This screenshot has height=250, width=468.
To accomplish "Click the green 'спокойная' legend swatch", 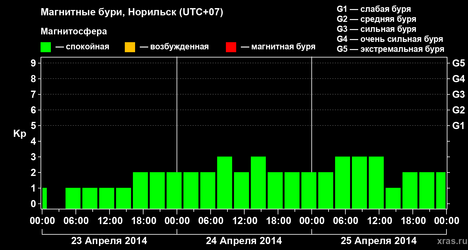I will tap(46, 47).
